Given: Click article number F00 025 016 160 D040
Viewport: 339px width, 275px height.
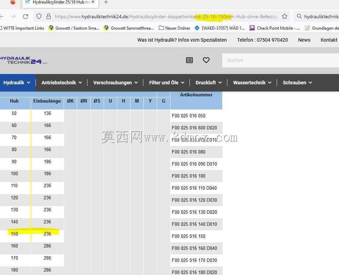Looking at the screenshot, I should click(x=194, y=248).
